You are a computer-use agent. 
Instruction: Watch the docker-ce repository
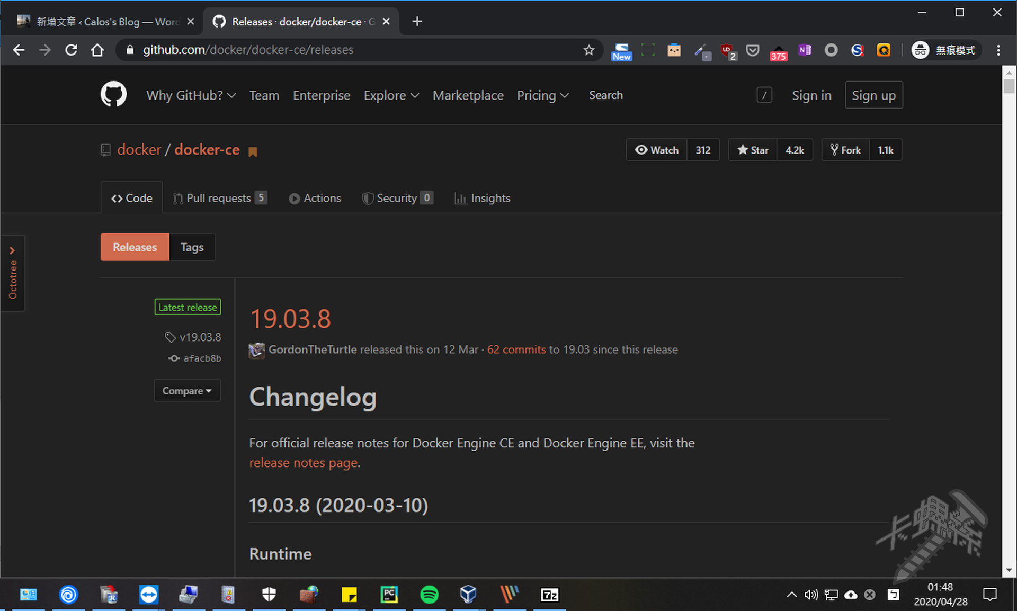click(657, 150)
